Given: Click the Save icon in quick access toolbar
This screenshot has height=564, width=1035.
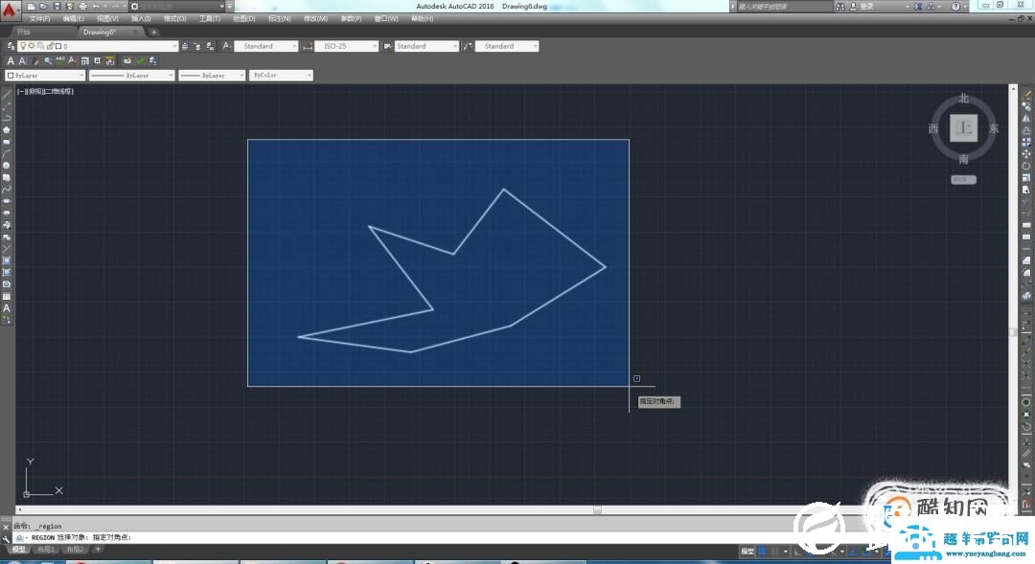Looking at the screenshot, I should (57, 6).
